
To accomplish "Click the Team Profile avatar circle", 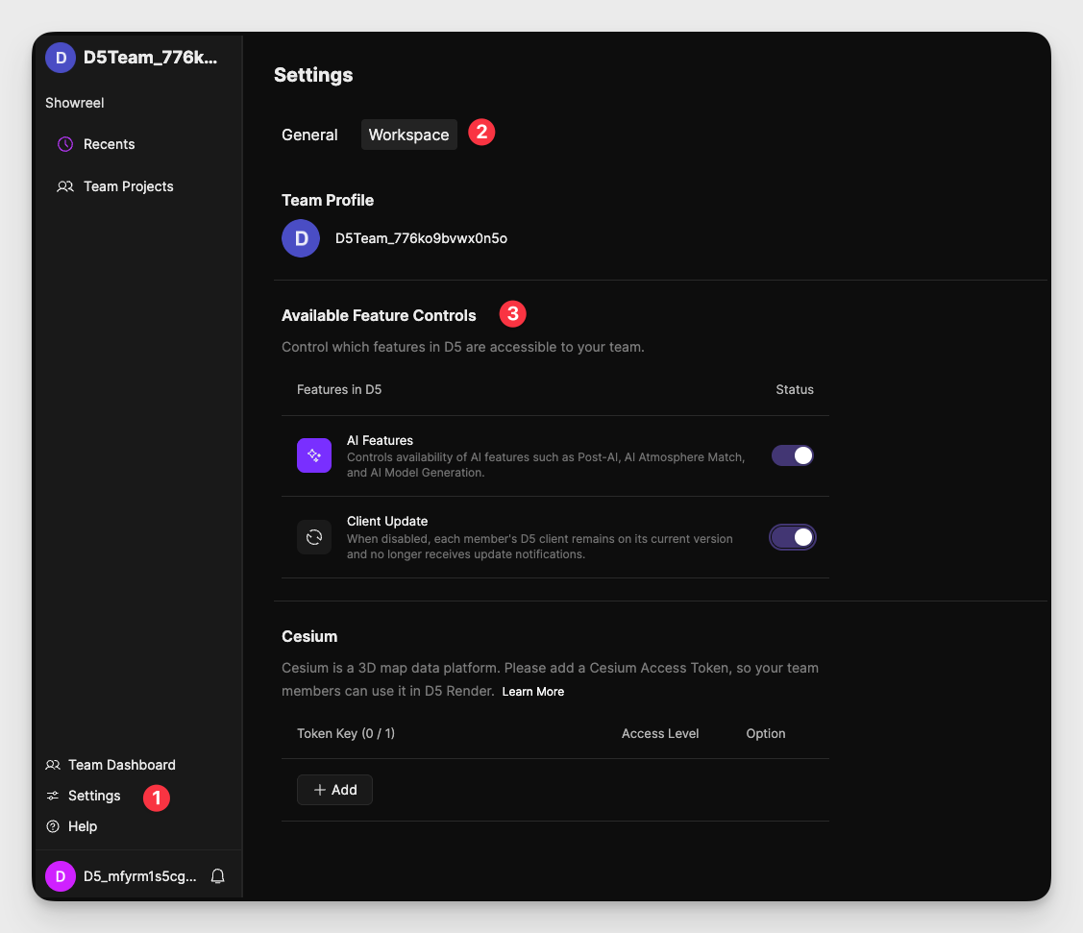I will (301, 238).
